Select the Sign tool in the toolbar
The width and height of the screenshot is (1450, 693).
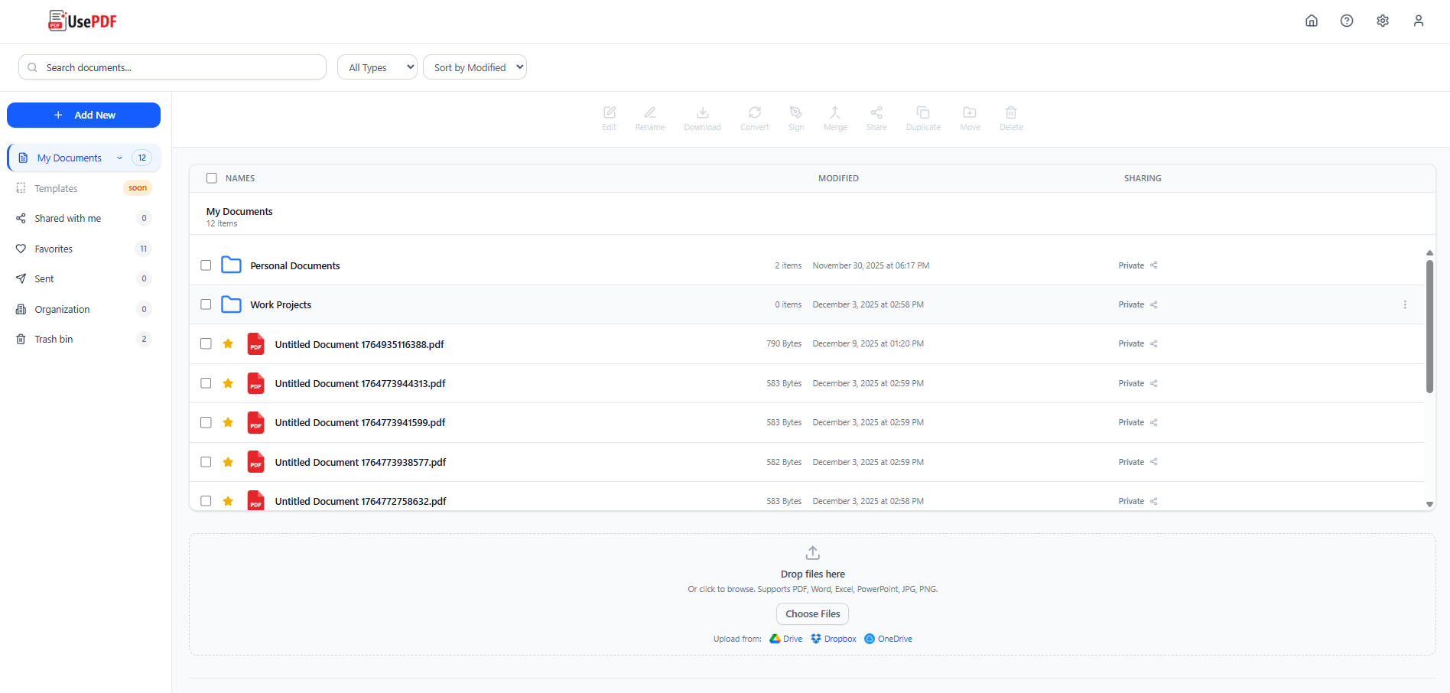pyautogui.click(x=796, y=118)
